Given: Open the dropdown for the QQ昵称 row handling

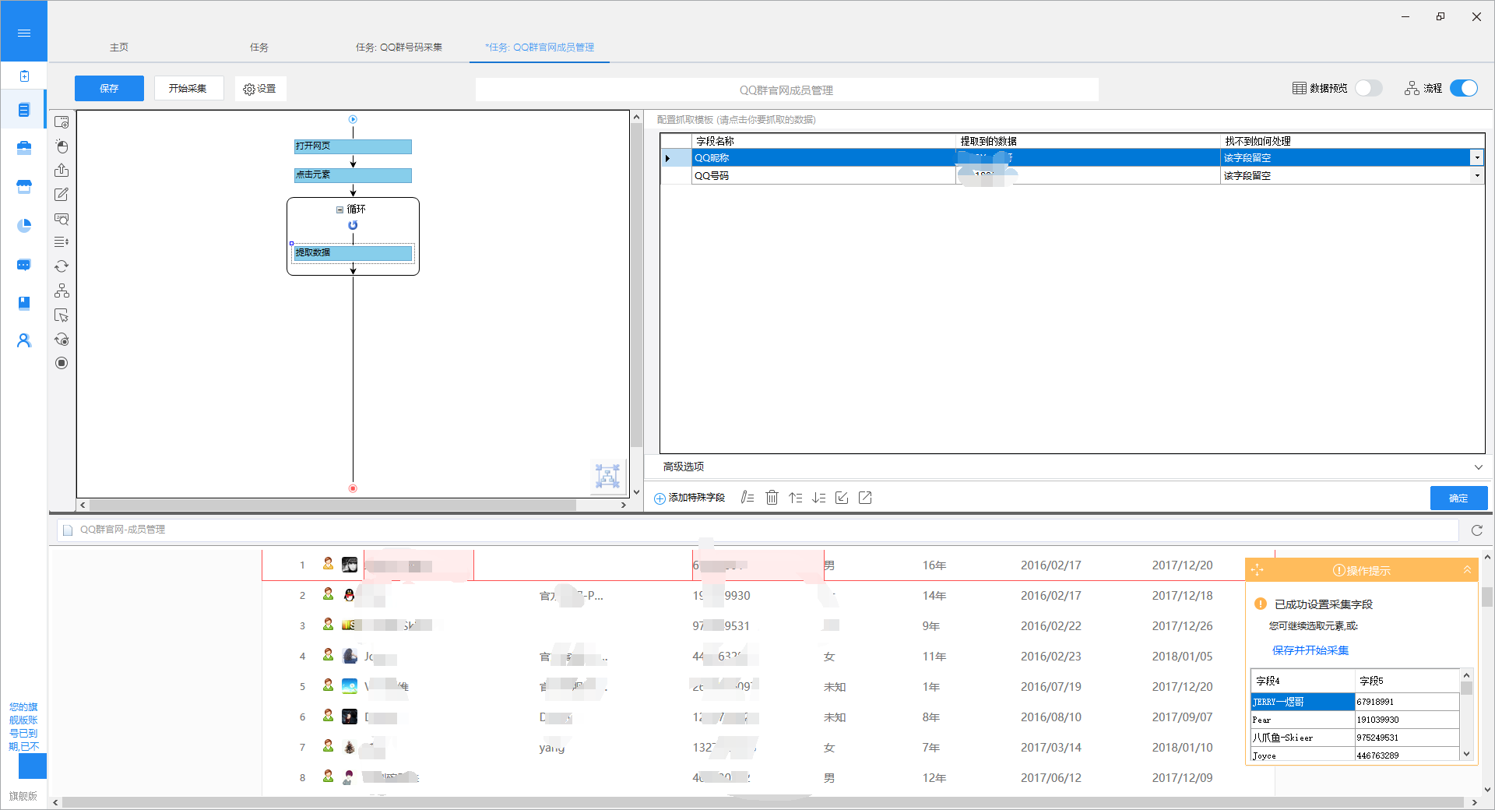Looking at the screenshot, I should pos(1476,157).
